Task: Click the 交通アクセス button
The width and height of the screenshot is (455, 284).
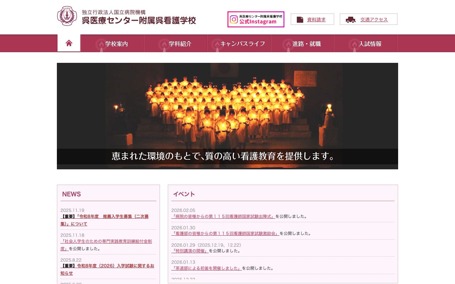Action: [x=369, y=20]
